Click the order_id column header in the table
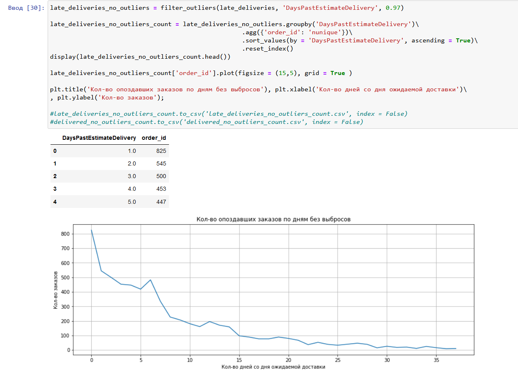518x375 pixels. 154,138
